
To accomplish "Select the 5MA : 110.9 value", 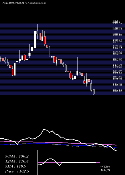I will point(16,166).
